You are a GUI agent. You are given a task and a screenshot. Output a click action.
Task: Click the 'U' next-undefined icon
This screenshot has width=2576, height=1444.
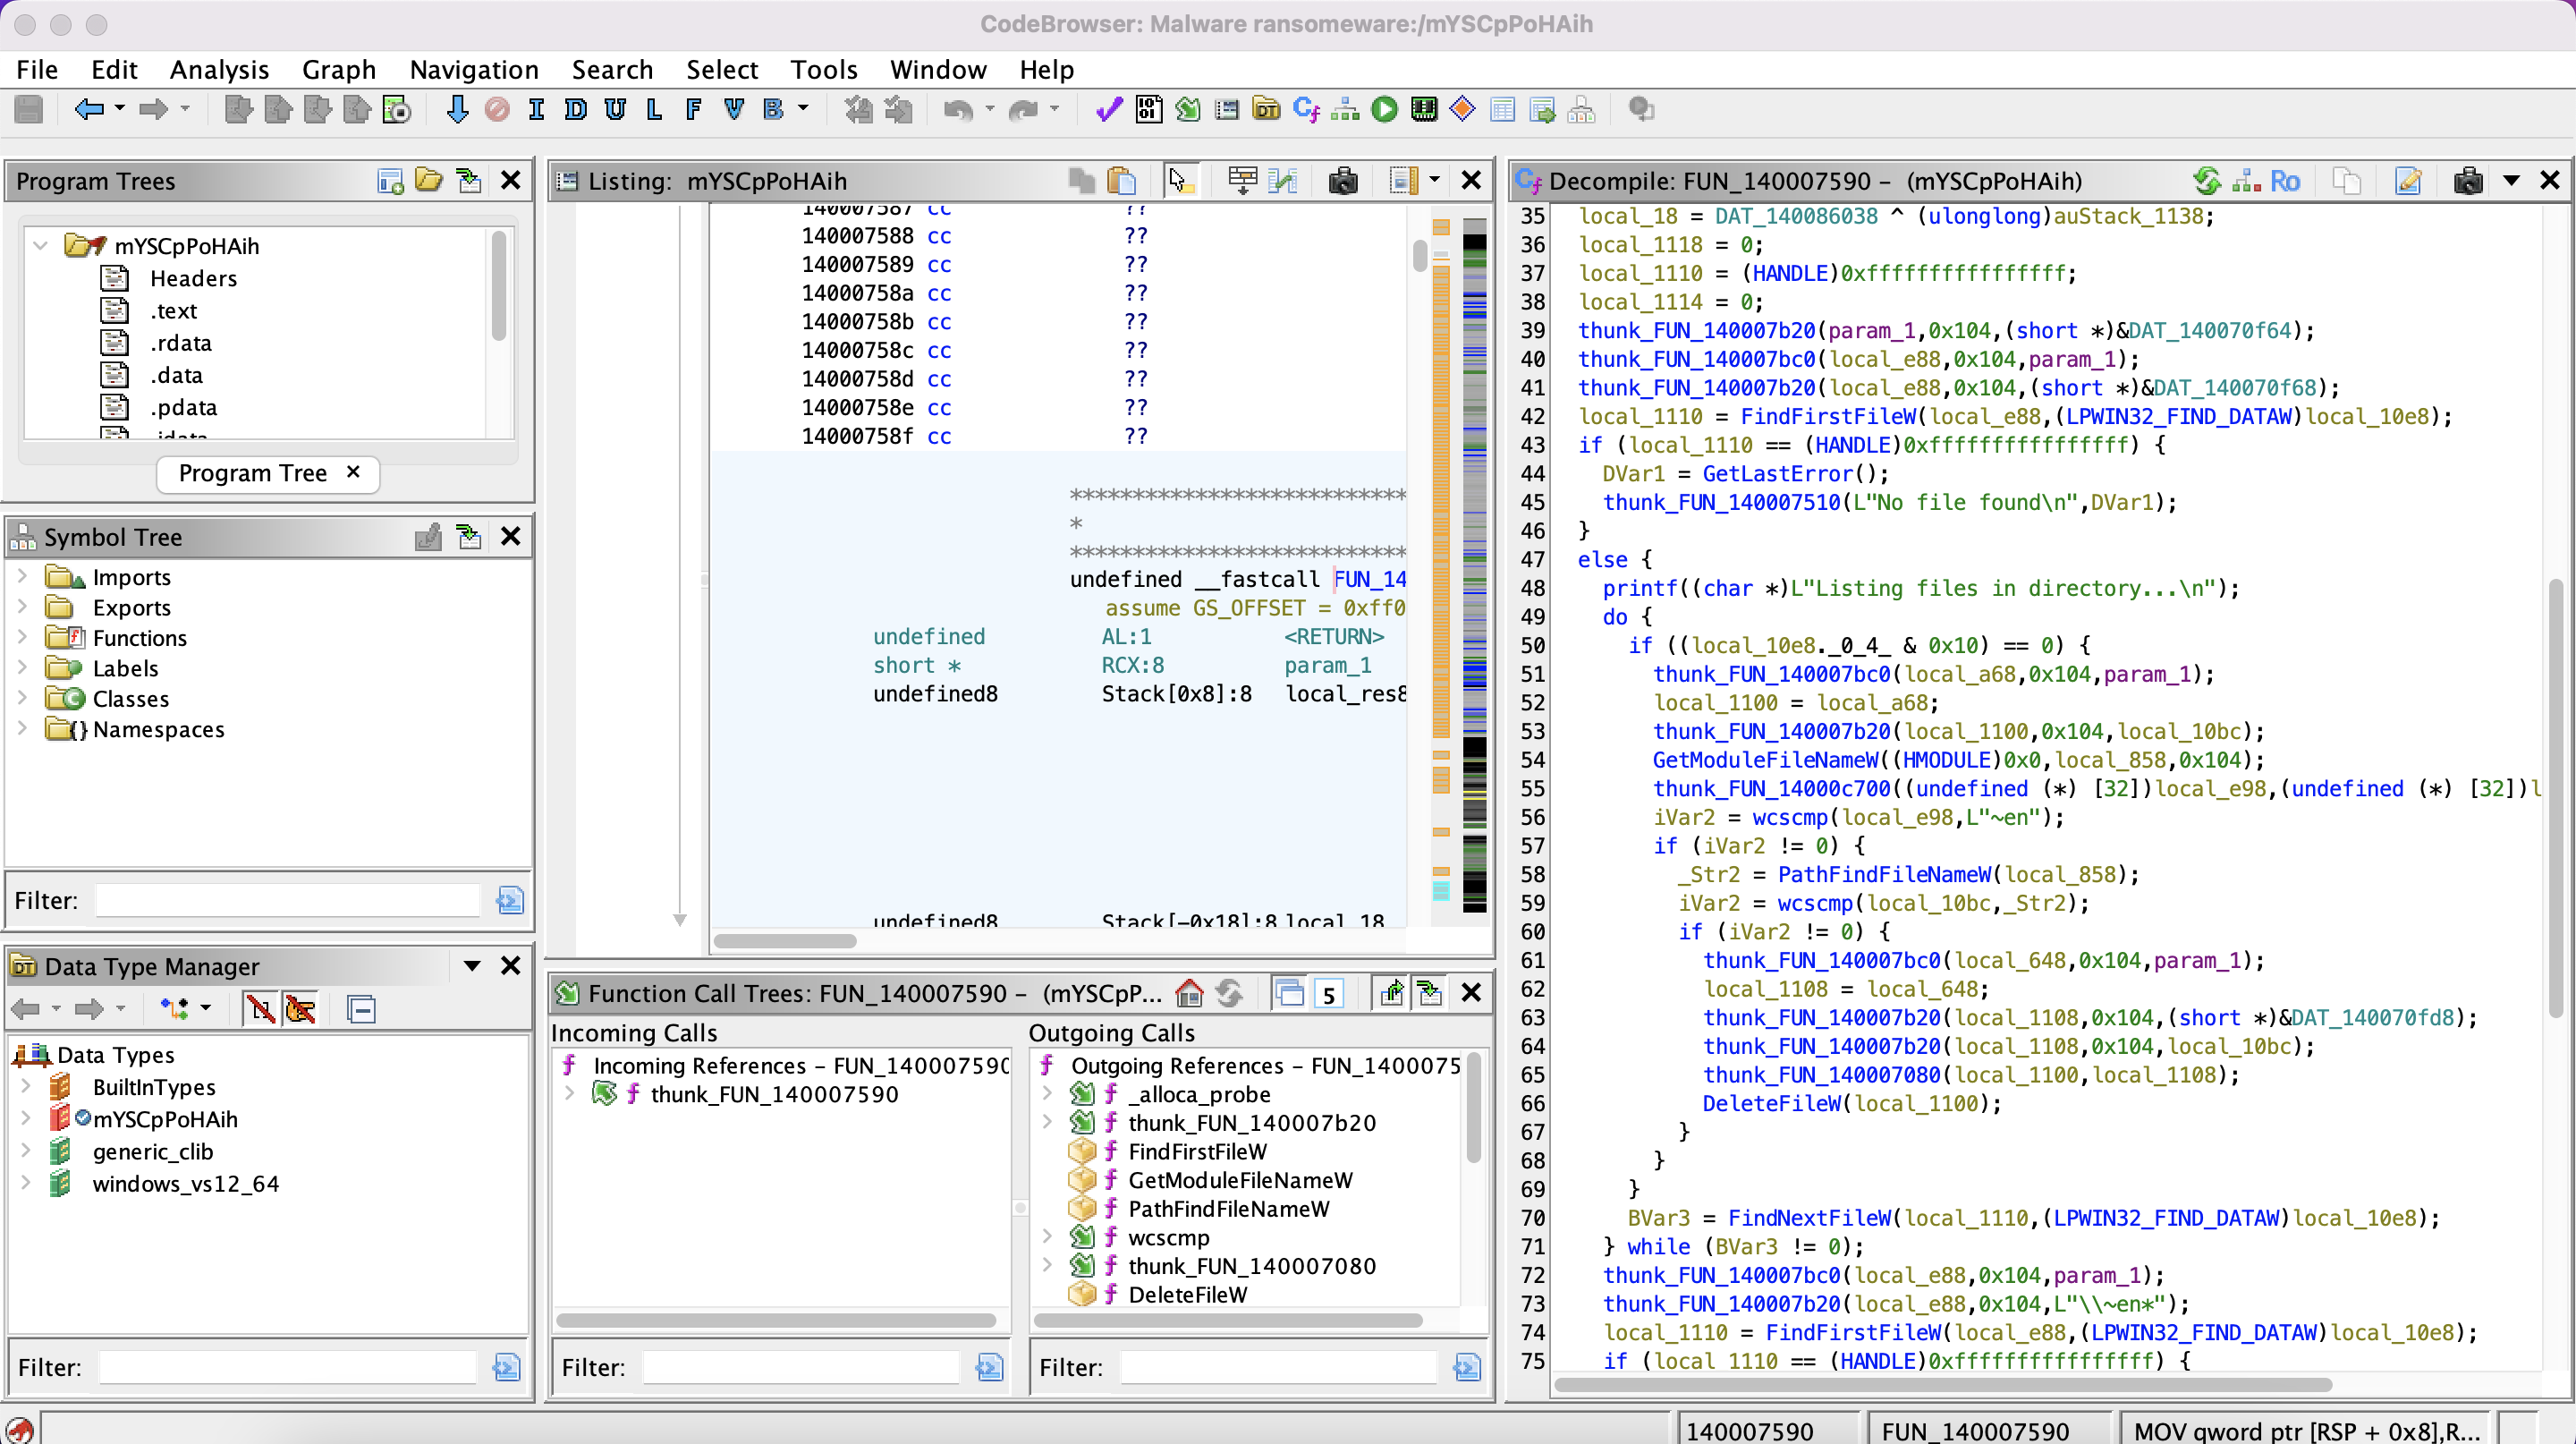click(x=615, y=109)
